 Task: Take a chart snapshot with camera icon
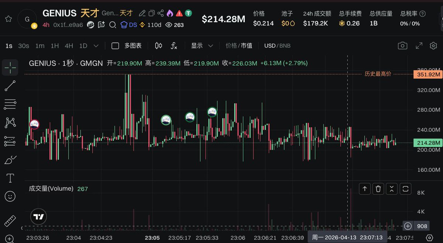tap(402, 46)
